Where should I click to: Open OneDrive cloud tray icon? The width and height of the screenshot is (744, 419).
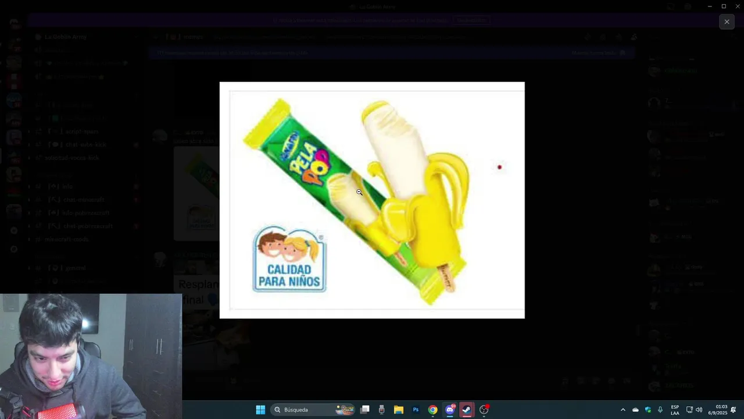click(x=635, y=410)
